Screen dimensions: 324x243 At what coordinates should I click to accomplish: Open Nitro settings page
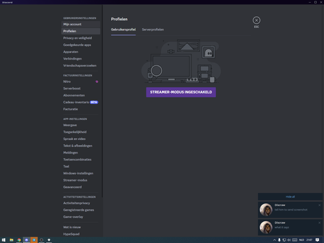click(81, 82)
